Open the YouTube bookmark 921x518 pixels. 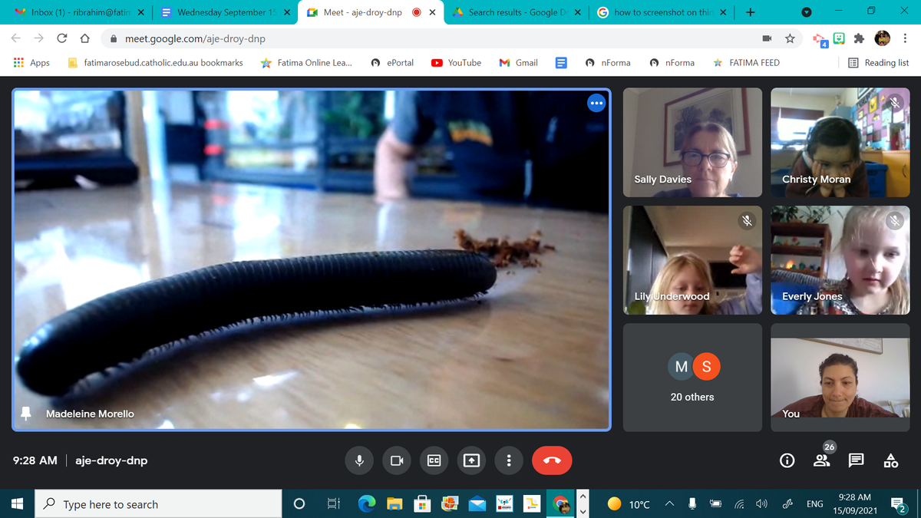tap(457, 63)
